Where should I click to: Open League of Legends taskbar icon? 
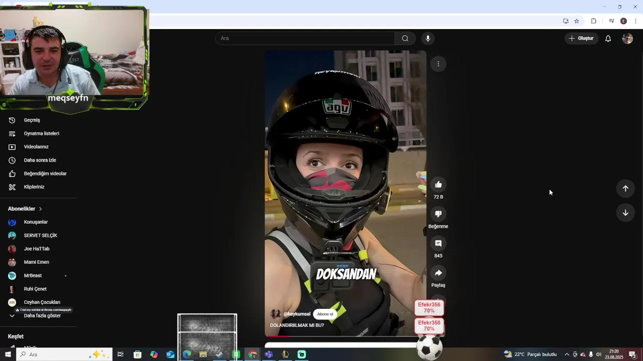click(x=285, y=354)
